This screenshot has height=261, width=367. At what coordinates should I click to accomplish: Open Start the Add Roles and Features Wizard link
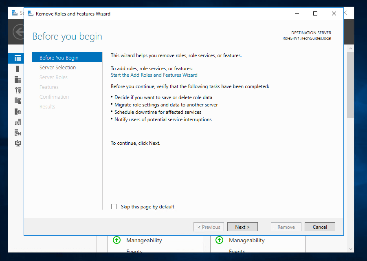[154, 75]
